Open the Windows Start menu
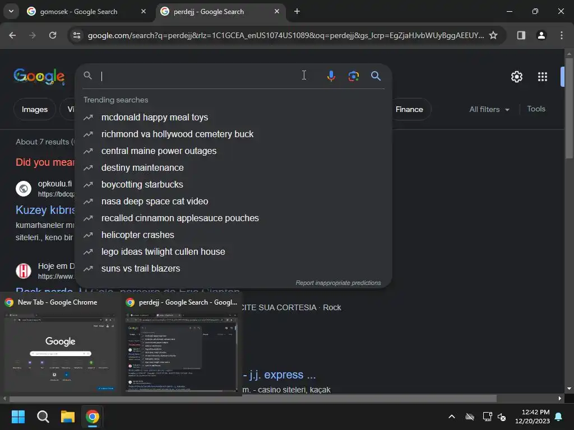Screen dimensions: 574x430 pos(18,417)
